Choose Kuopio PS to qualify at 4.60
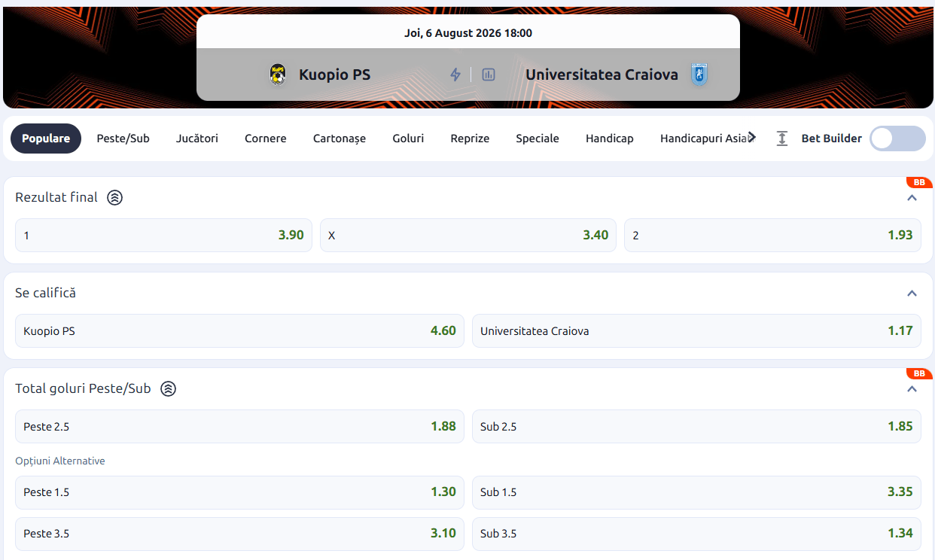This screenshot has width=935, height=560. (x=239, y=331)
